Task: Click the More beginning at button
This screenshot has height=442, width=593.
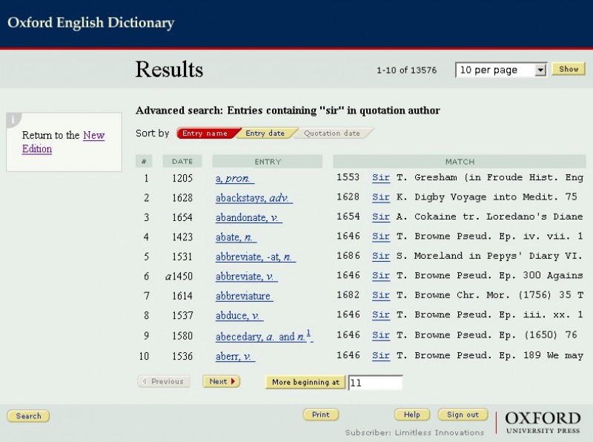Action: click(305, 382)
